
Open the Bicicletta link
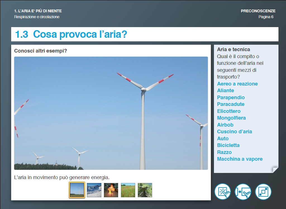click(x=228, y=145)
